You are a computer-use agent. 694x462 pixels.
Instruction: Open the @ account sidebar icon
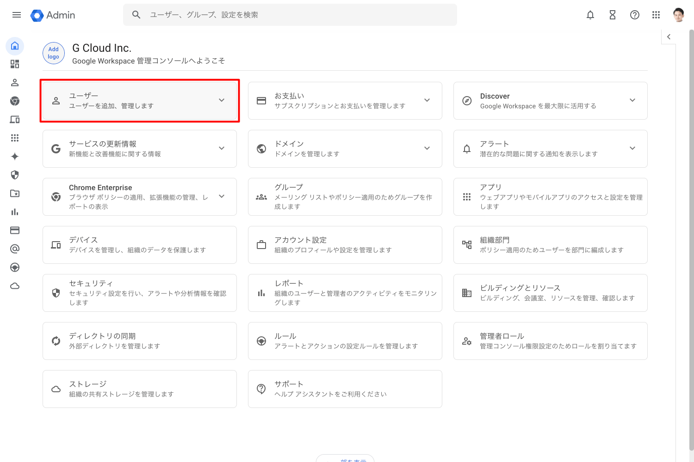pos(15,249)
